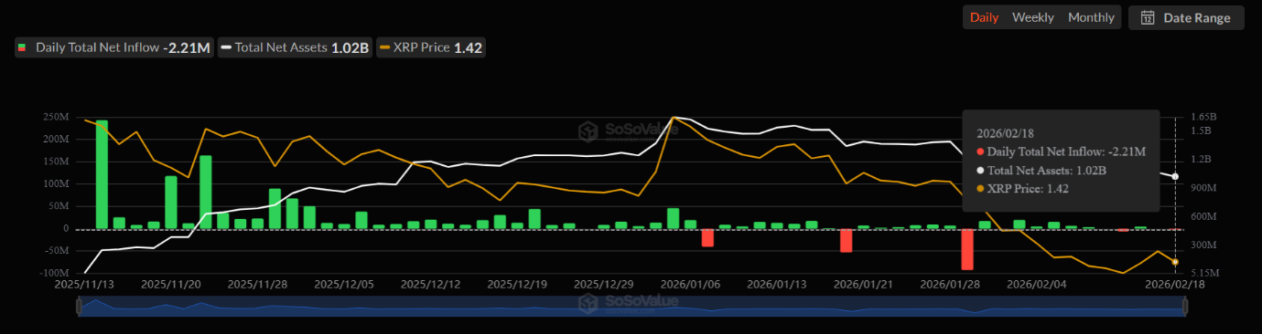
Task: Click the 1.65B right axis label
Action: click(1203, 118)
